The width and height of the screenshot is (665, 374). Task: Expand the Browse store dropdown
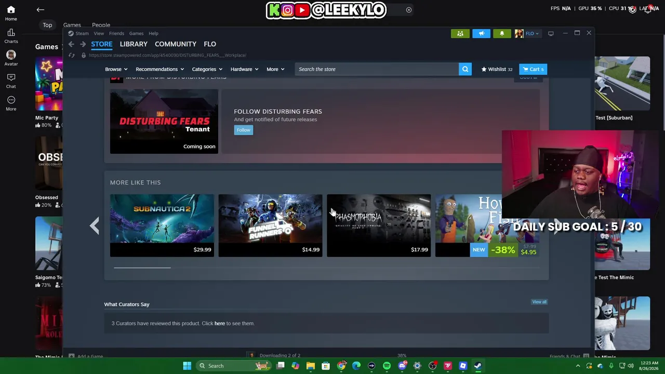tap(116, 69)
